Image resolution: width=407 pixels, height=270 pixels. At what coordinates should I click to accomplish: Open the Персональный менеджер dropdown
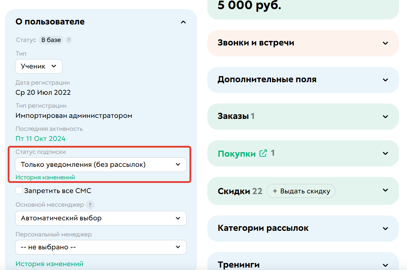101,247
